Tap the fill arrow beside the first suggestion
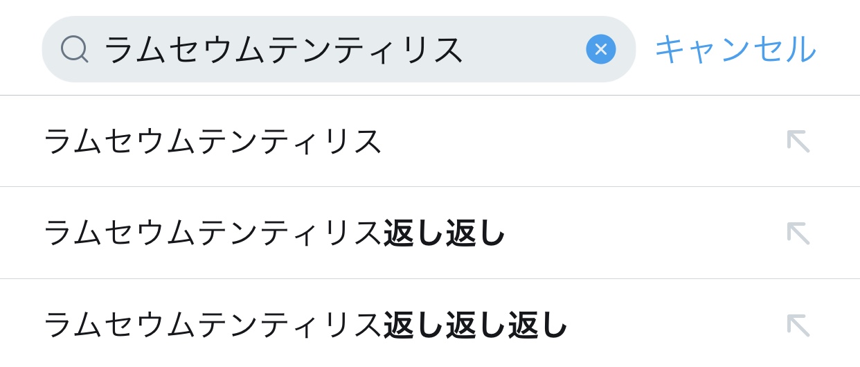The image size is (860, 367). click(798, 141)
